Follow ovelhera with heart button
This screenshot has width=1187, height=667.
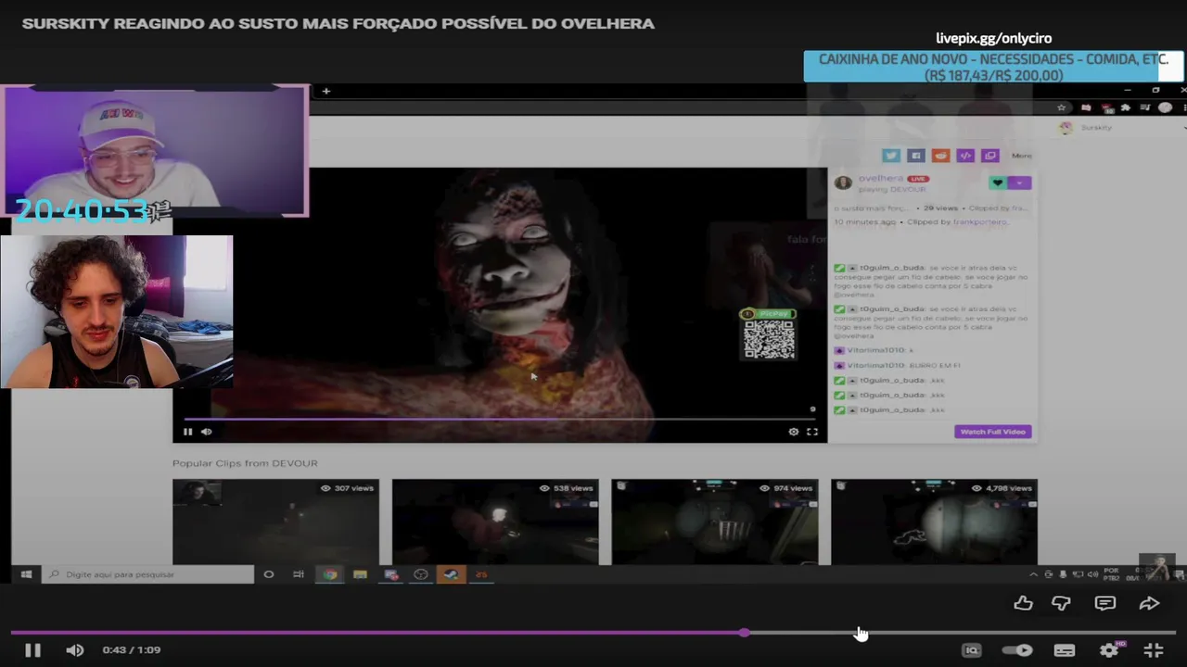click(997, 182)
